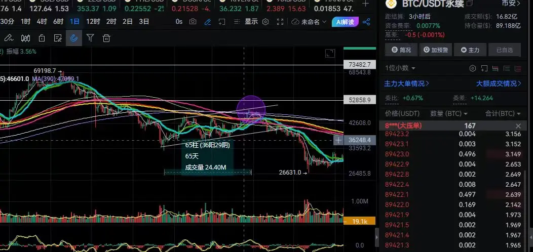Click the Binance coin logo icon
The image size is (533, 252).
point(392,4)
